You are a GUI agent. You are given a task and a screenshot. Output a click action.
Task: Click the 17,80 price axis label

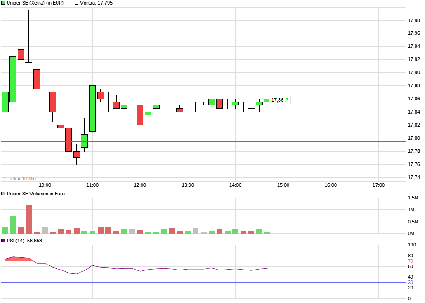[x=414, y=138]
